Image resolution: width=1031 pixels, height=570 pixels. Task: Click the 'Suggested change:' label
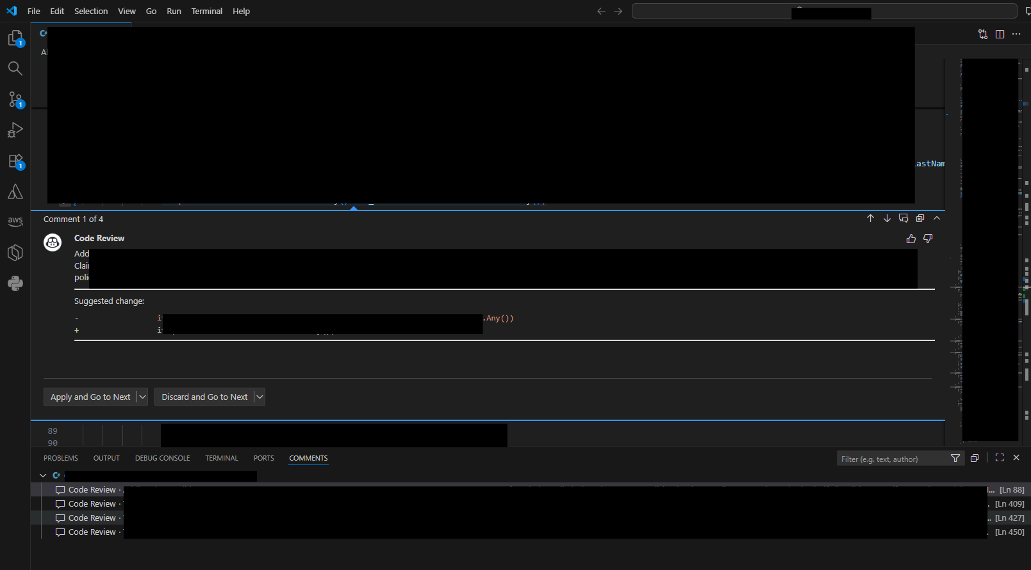pos(109,301)
